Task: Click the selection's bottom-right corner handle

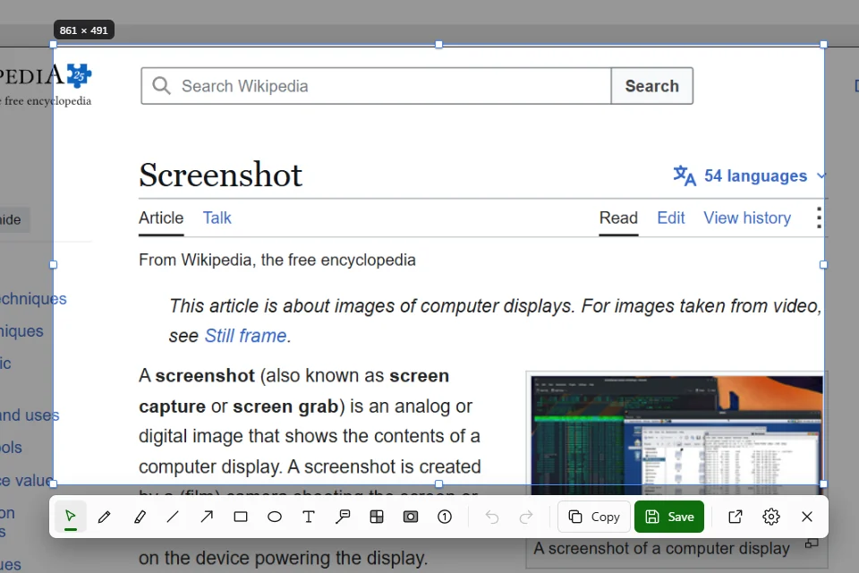Action: tap(823, 484)
